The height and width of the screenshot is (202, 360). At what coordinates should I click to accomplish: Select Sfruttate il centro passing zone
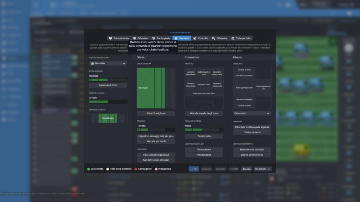pos(204,84)
